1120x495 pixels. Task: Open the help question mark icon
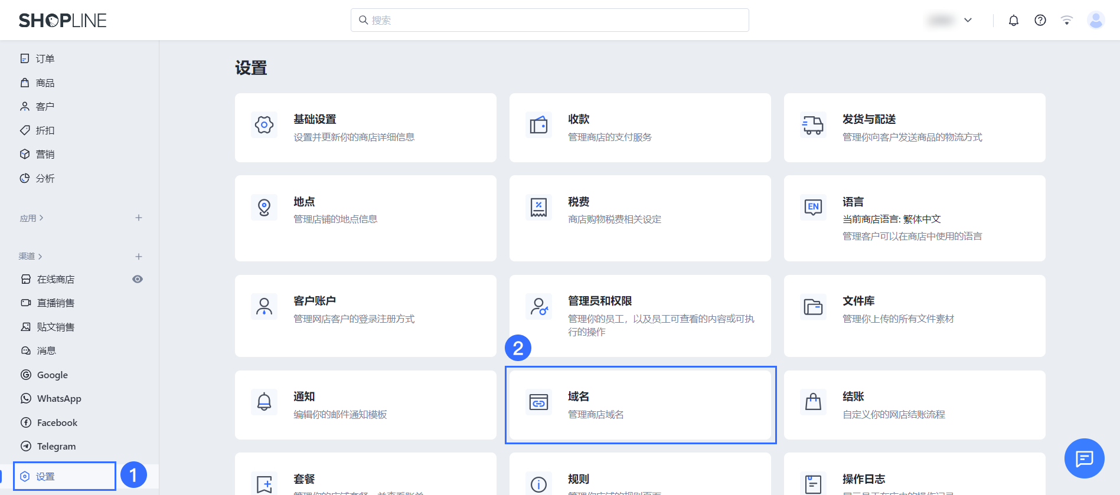1040,21
